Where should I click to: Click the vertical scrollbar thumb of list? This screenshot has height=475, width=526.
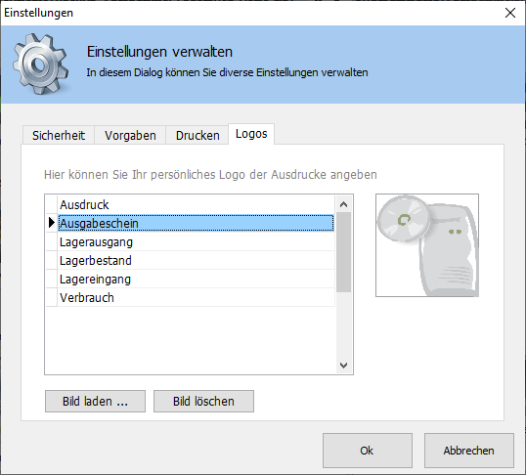click(343, 252)
